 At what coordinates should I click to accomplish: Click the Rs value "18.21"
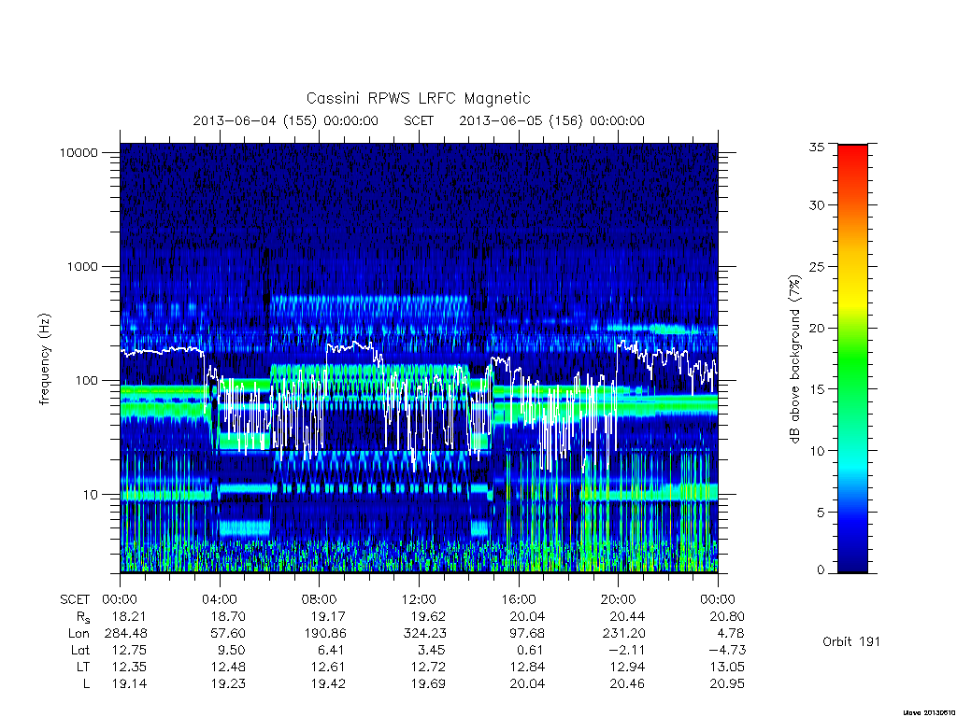point(129,616)
